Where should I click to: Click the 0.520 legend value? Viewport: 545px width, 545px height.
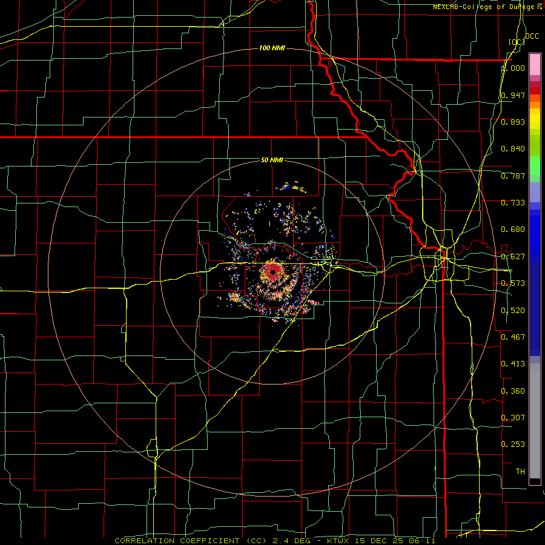513,311
